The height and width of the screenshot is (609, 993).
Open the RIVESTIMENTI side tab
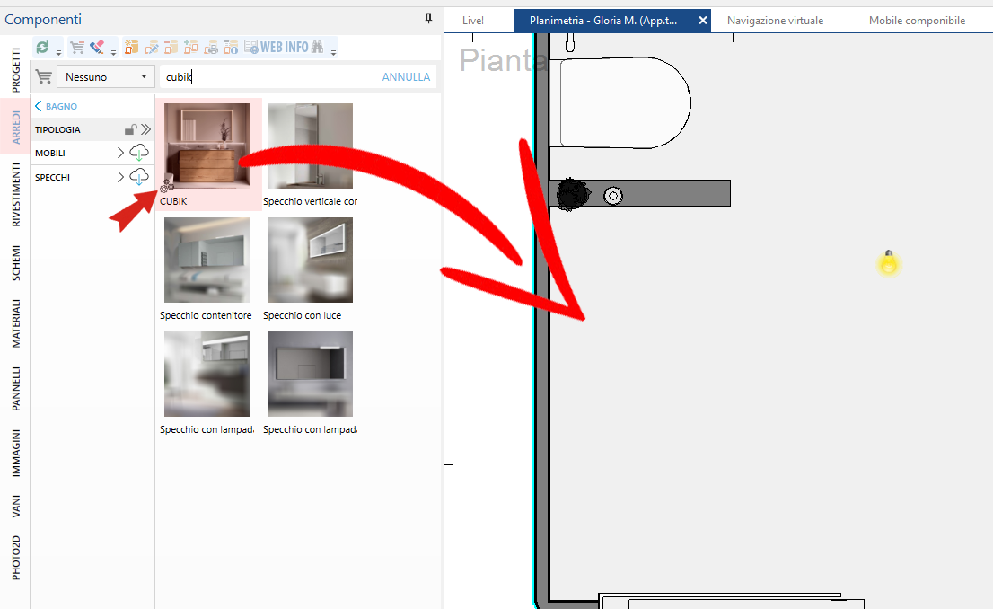pyautogui.click(x=16, y=195)
